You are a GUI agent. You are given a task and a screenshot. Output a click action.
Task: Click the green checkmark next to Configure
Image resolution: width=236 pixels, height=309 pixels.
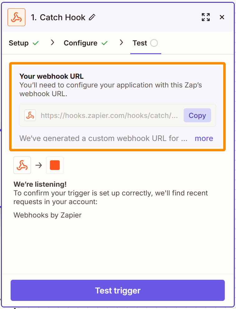tap(104, 43)
